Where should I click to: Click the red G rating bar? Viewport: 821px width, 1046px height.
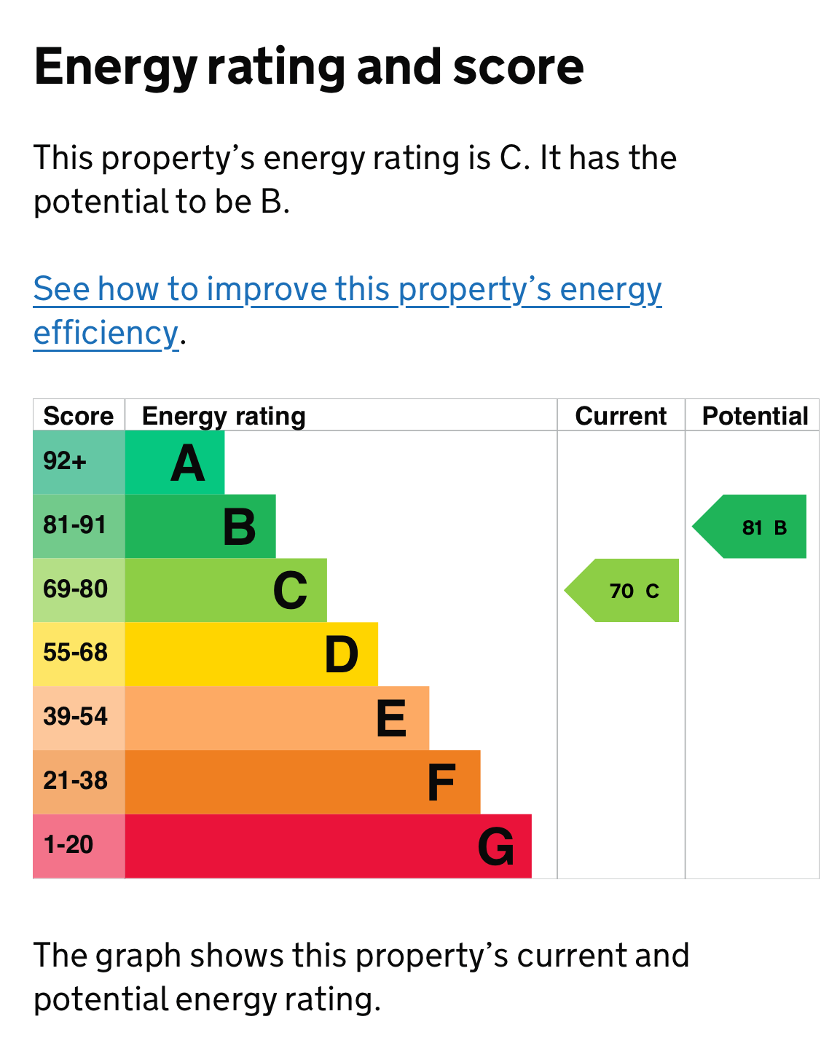[x=328, y=846]
